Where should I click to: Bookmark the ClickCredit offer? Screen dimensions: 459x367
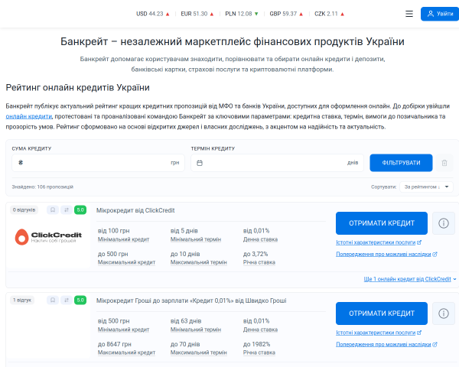click(53, 209)
